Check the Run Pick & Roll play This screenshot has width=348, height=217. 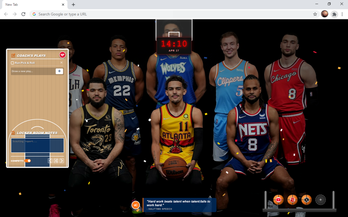[13, 63]
